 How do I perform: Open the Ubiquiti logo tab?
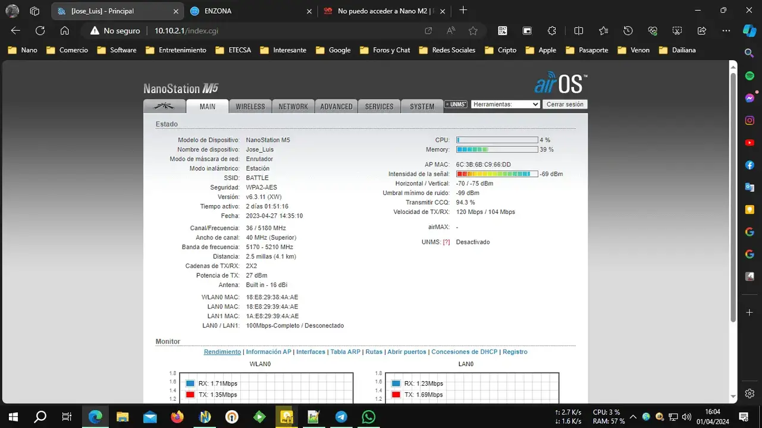point(164,106)
